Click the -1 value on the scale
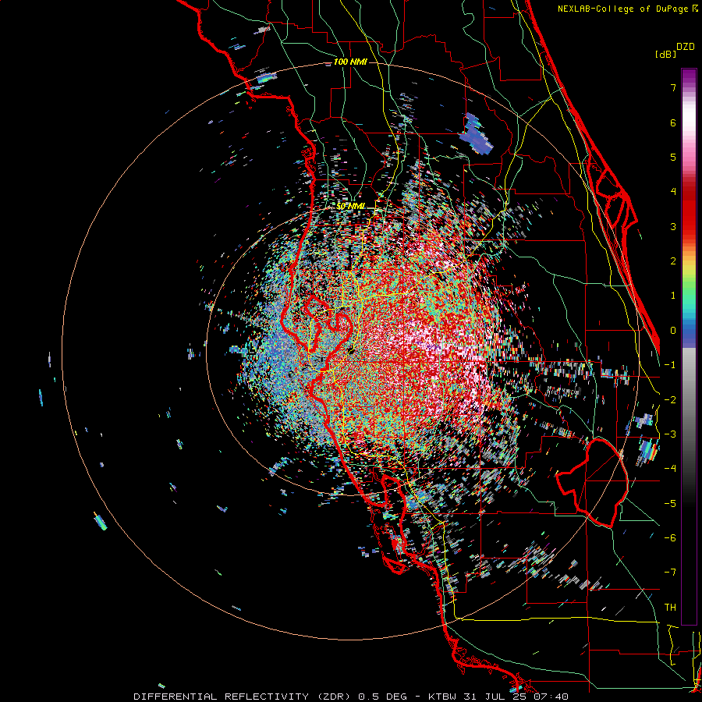Image resolution: width=702 pixels, height=702 pixels. (x=670, y=365)
